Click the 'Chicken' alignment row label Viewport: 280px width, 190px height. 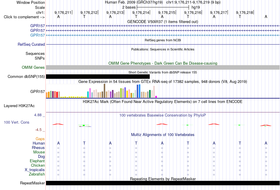tap(38, 165)
